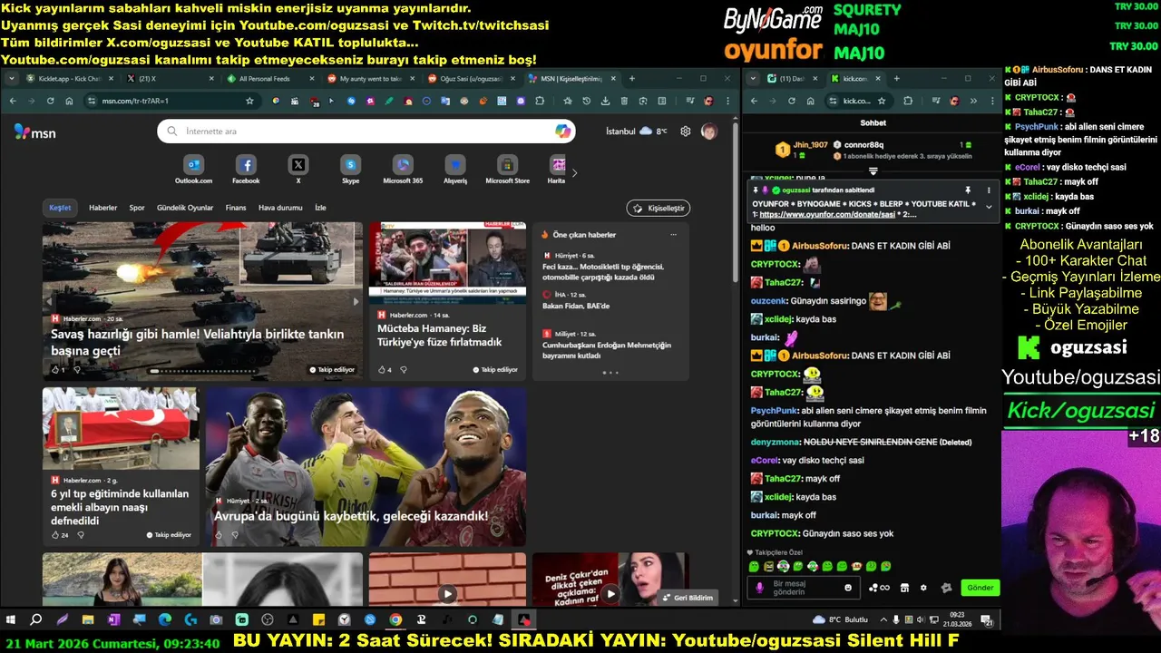
Task: Toggle Takip ediliyor on the tank story
Action: (x=332, y=370)
